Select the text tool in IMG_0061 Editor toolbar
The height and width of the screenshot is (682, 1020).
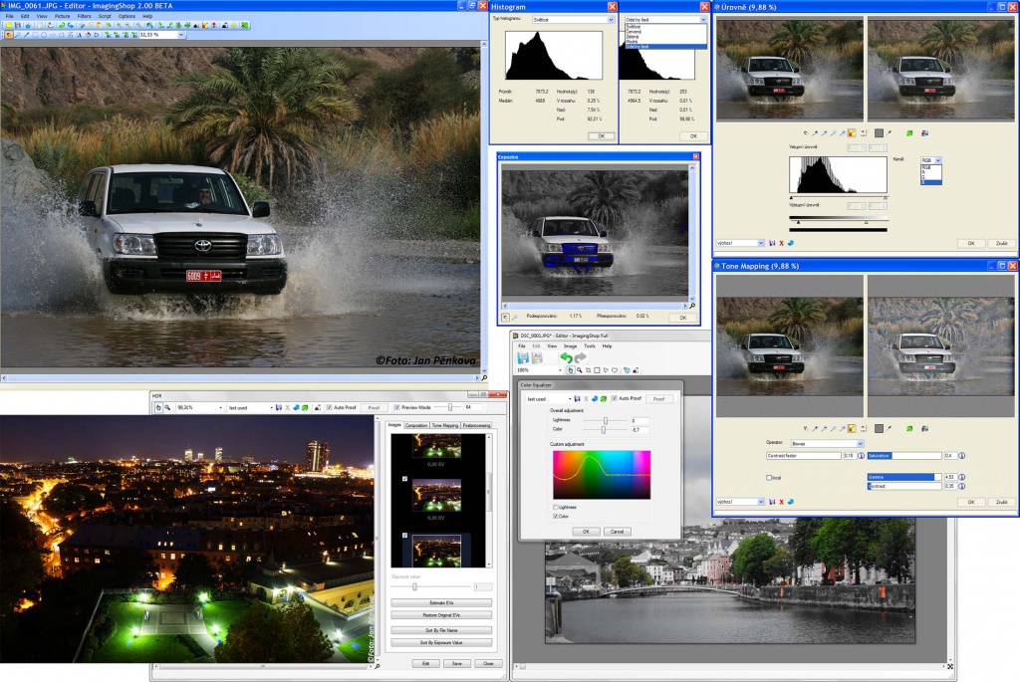[80, 35]
